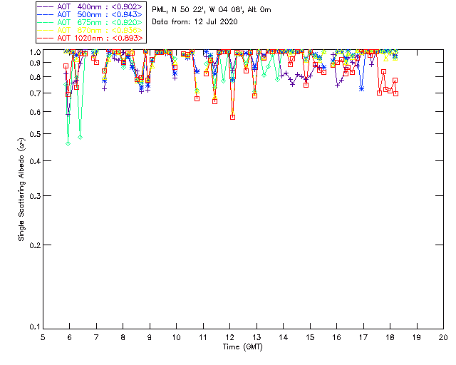Screen dimensions: 456x365
Task: Click the AOT 675nm legend entry
Action: pos(90,22)
